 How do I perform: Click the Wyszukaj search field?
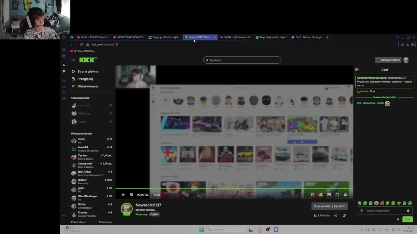click(242, 60)
